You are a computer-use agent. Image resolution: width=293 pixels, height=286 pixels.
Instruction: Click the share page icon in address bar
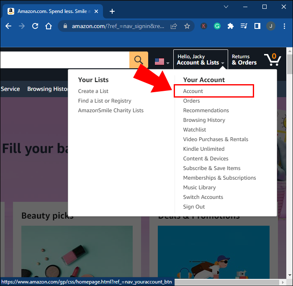[x=174, y=26]
